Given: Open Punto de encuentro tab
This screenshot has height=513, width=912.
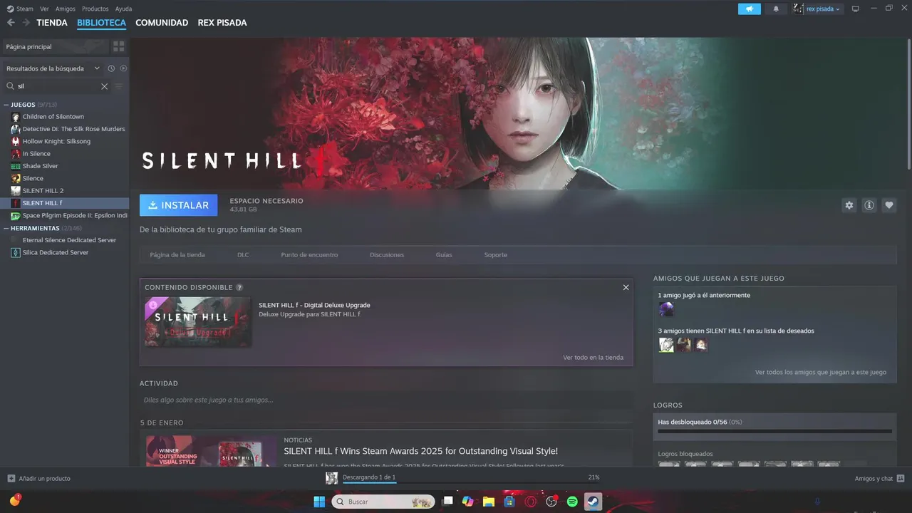Looking at the screenshot, I should (x=309, y=254).
